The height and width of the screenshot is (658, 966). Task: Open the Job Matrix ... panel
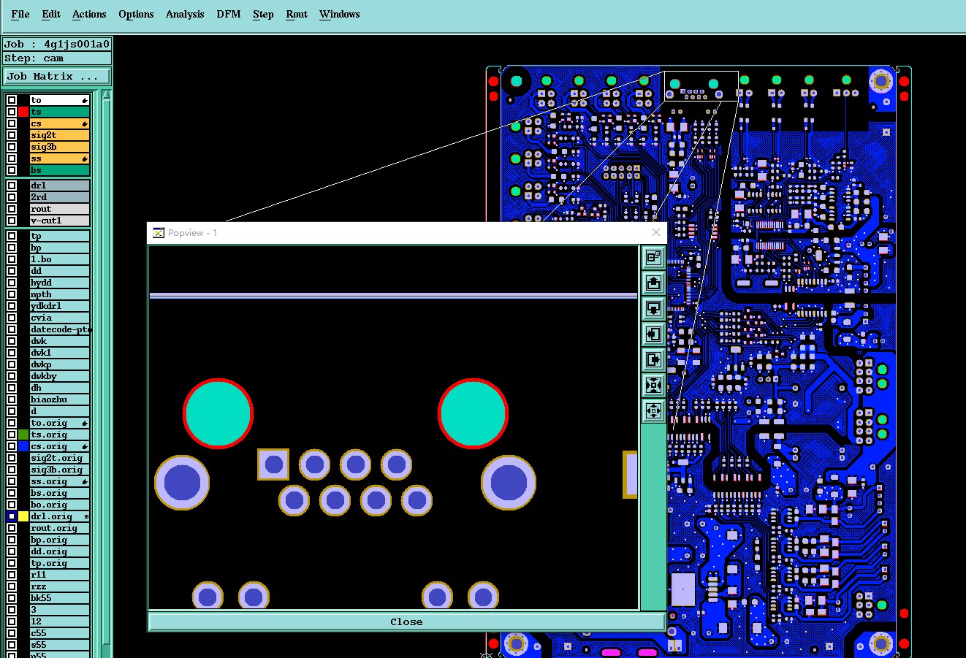coord(57,77)
